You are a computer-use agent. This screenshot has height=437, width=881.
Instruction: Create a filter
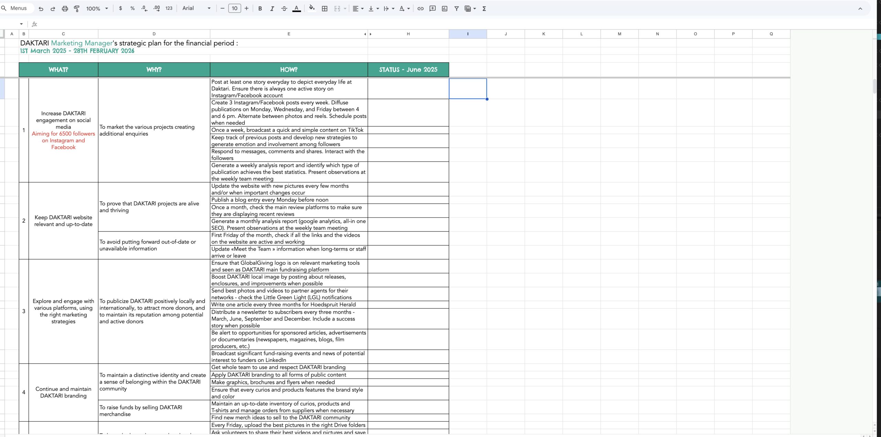pyautogui.click(x=457, y=9)
